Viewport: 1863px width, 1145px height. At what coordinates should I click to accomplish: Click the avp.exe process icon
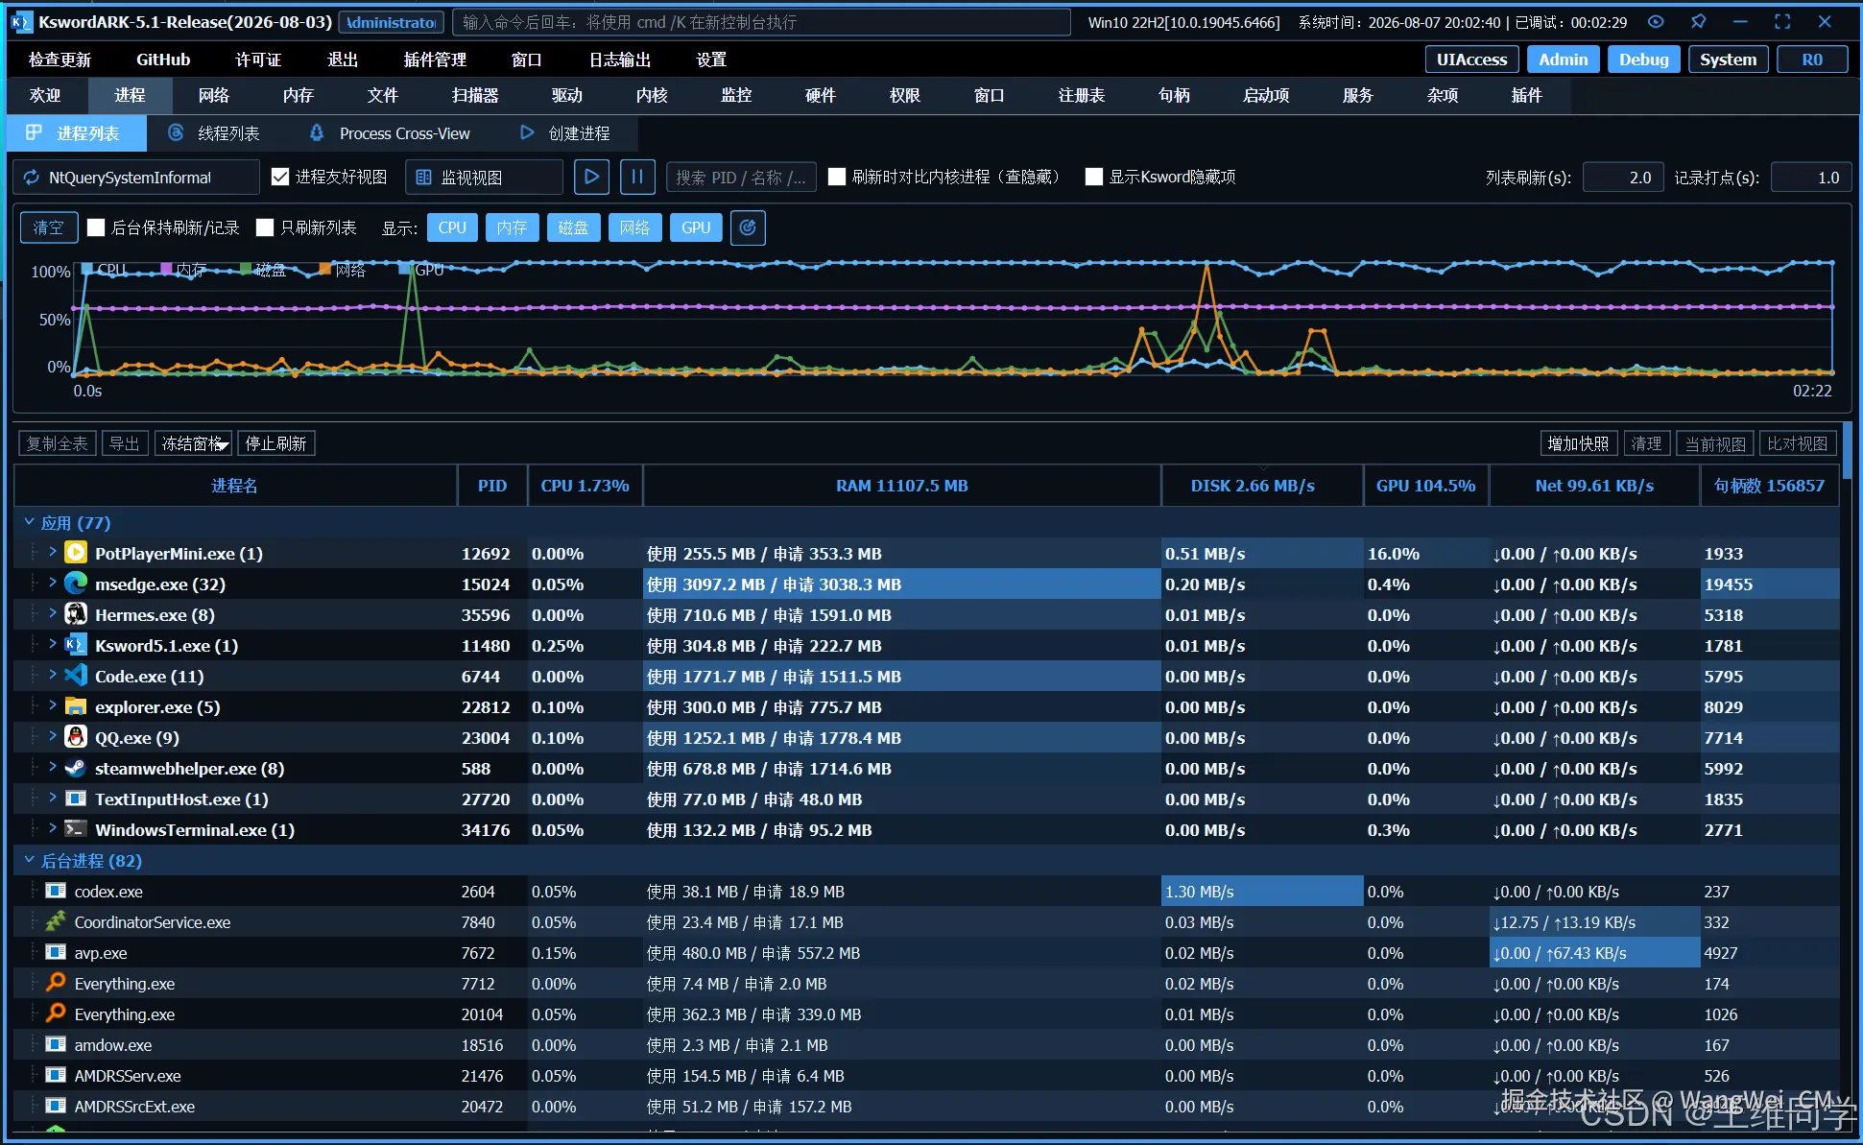[56, 952]
